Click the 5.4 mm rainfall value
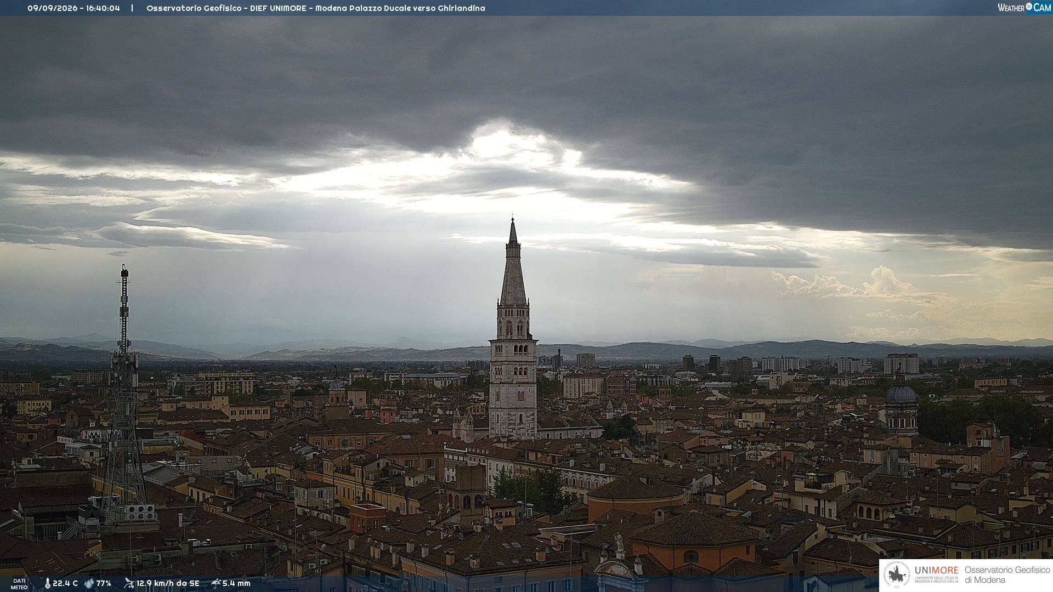1053x592 pixels. click(236, 583)
